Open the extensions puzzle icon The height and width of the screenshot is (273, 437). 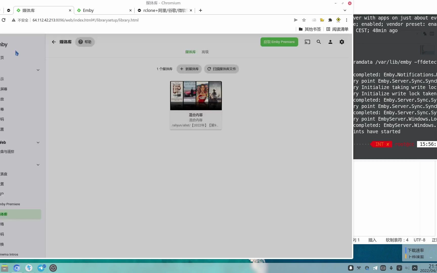point(330,20)
